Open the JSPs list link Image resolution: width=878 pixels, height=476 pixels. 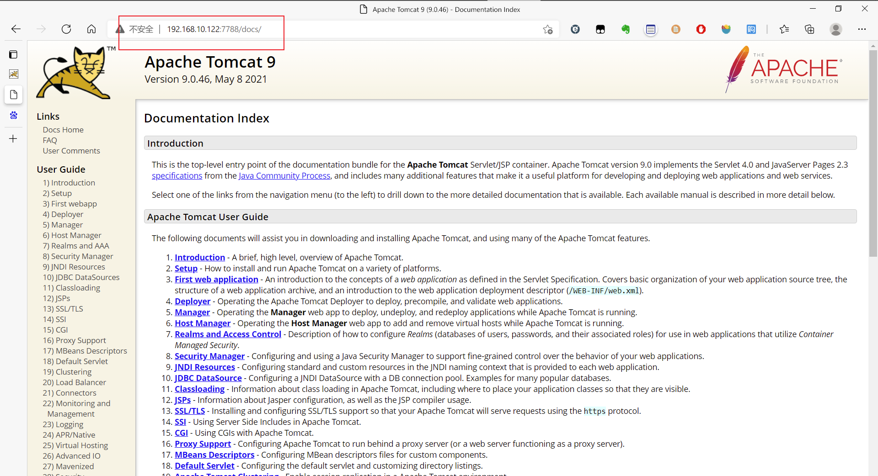point(182,400)
